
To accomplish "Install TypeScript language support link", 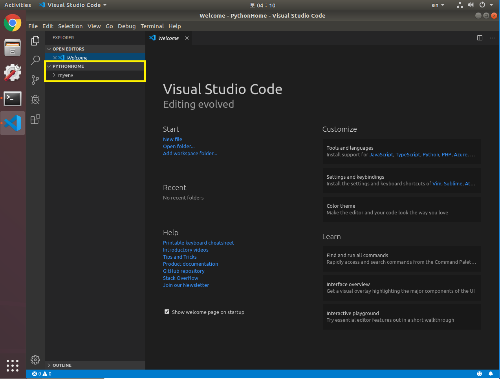I will [x=408, y=155].
